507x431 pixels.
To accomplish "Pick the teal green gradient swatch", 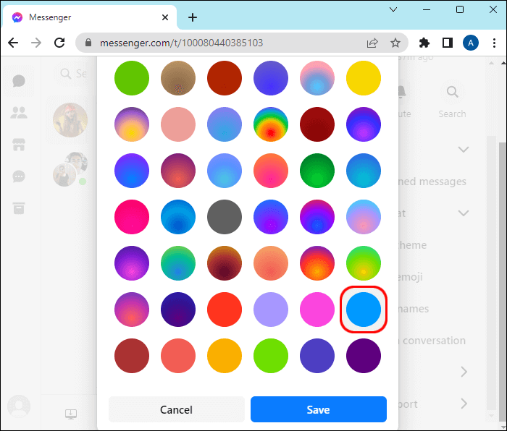I will coord(178,263).
